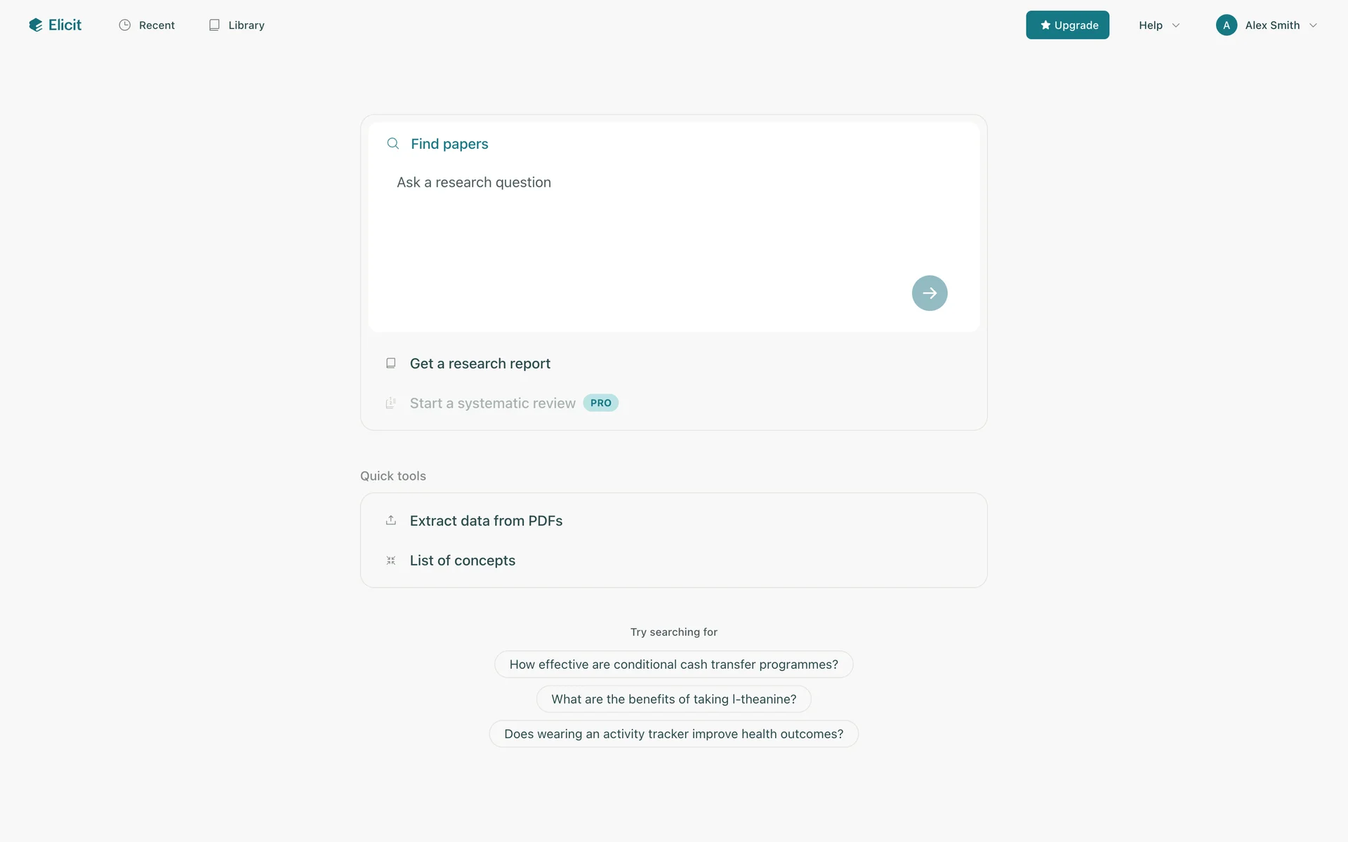Pick the l-theanine benefits example question
The width and height of the screenshot is (1348, 842).
coord(673,700)
